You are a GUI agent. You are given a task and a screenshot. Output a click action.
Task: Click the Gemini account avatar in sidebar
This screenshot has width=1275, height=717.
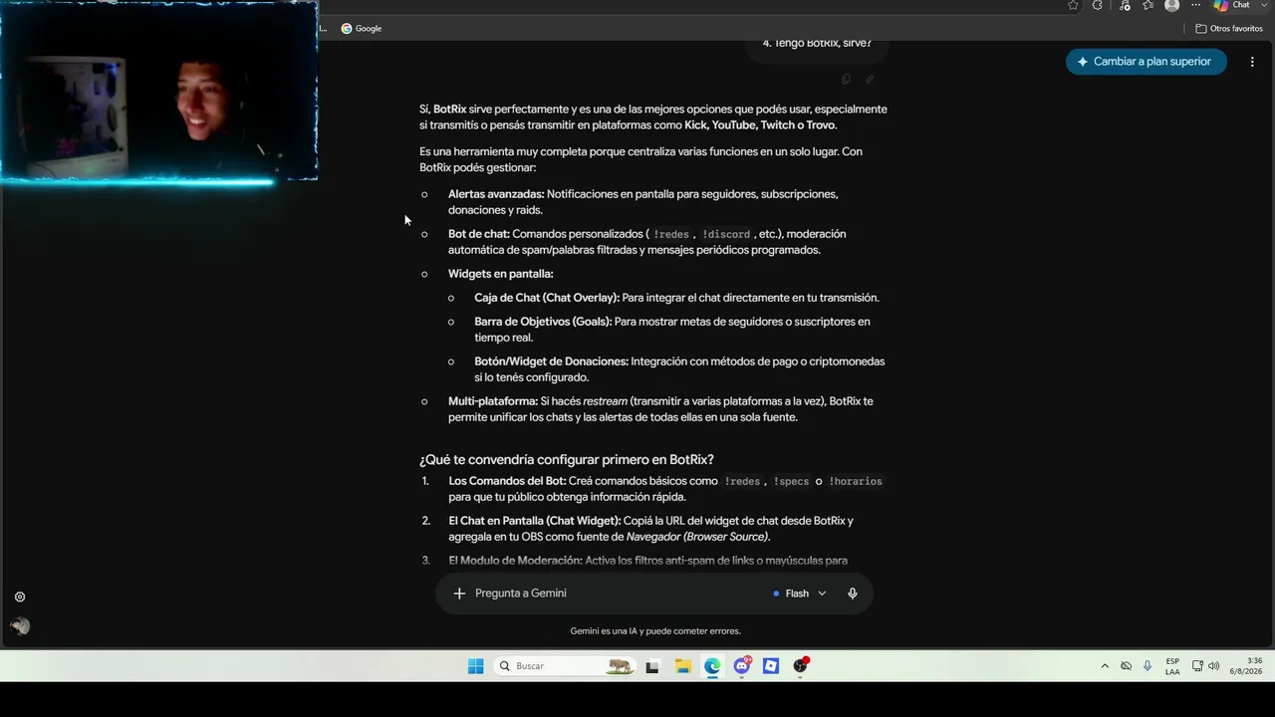coord(20,626)
